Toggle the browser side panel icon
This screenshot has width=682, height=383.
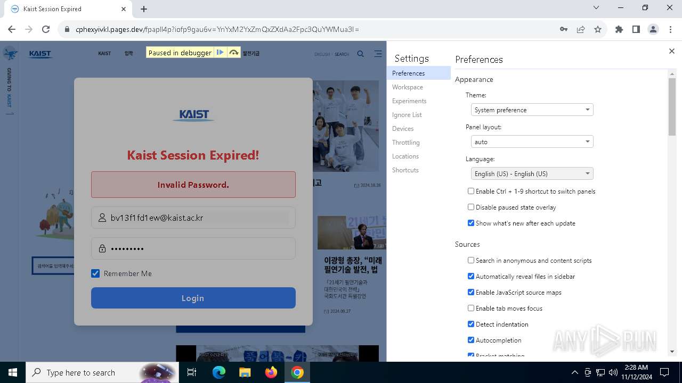coord(636,29)
